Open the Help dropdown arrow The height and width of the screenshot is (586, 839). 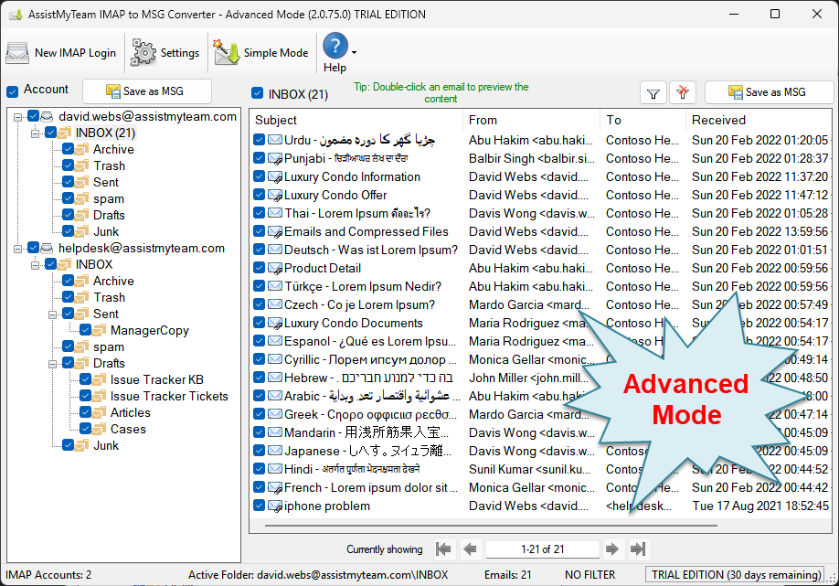point(355,53)
